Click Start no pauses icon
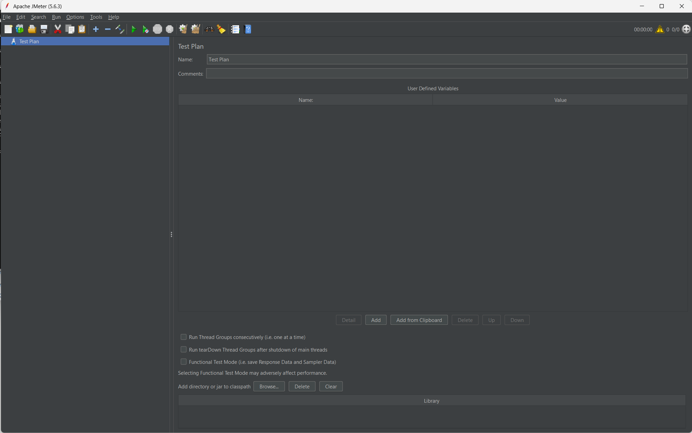 [145, 29]
